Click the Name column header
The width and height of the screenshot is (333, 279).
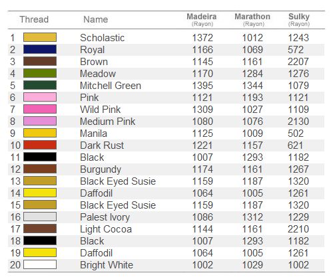(96, 19)
